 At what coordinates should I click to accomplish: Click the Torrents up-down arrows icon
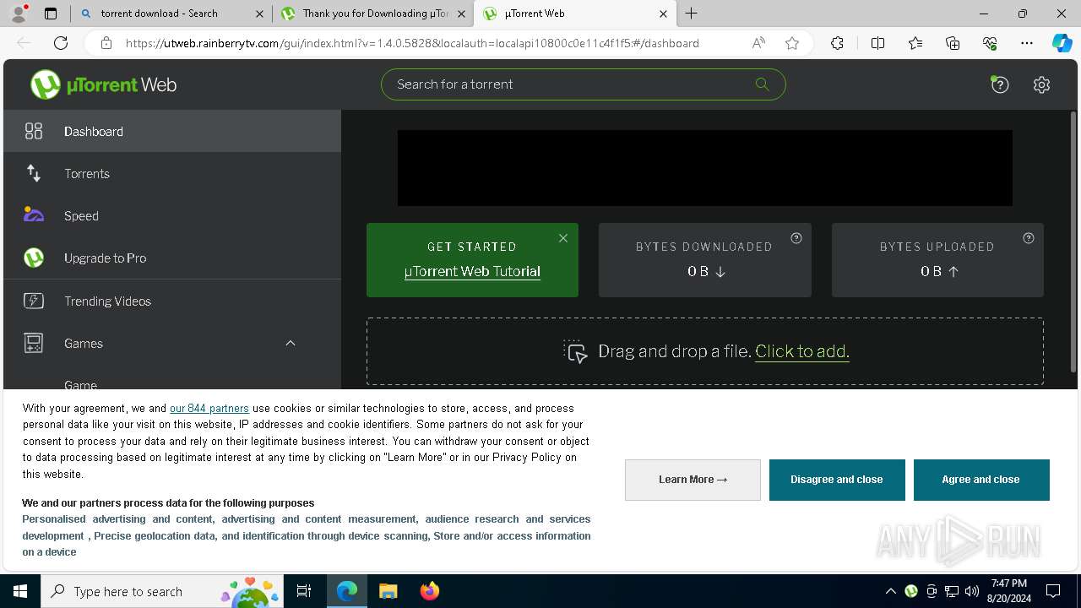(x=34, y=173)
